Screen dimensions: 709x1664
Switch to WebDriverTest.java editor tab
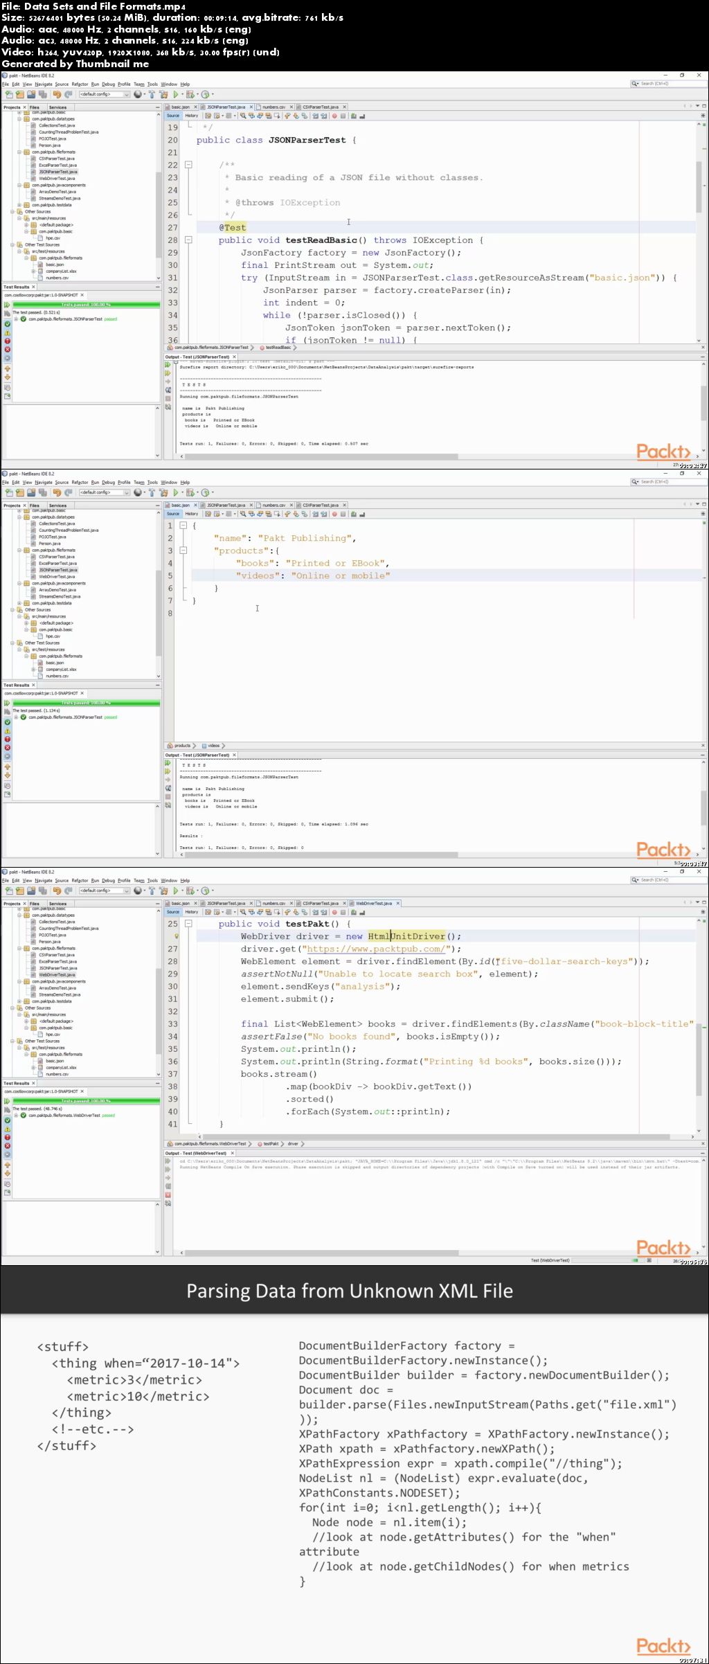tap(374, 903)
